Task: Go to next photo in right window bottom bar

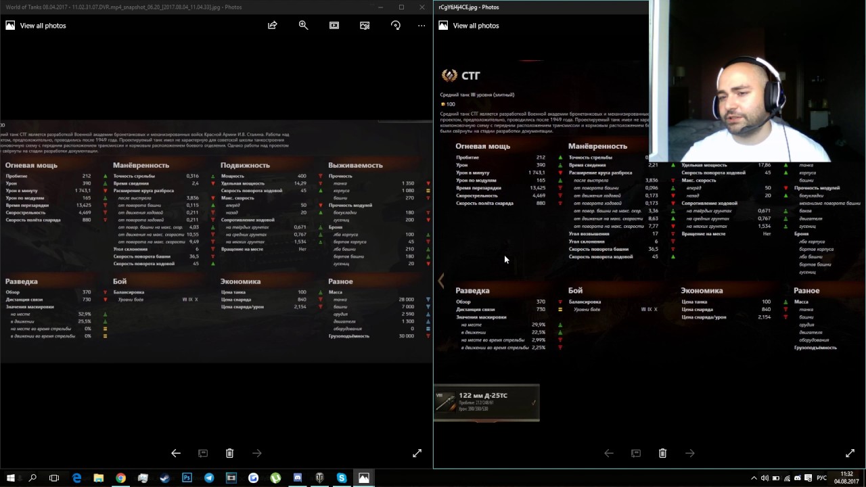Action: click(689, 453)
